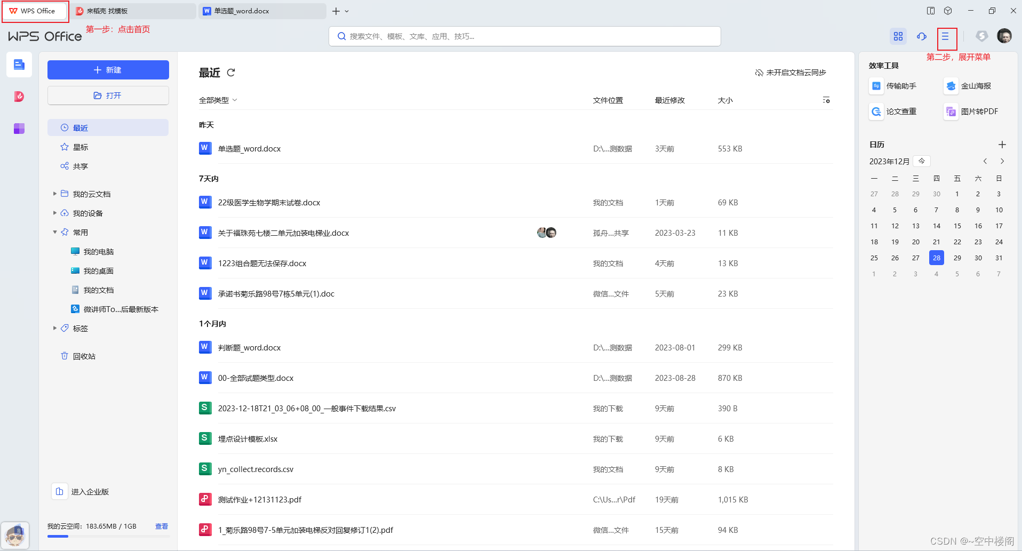Screen dimensions: 1022x551
Task: Click the search files input box
Action: (525, 36)
